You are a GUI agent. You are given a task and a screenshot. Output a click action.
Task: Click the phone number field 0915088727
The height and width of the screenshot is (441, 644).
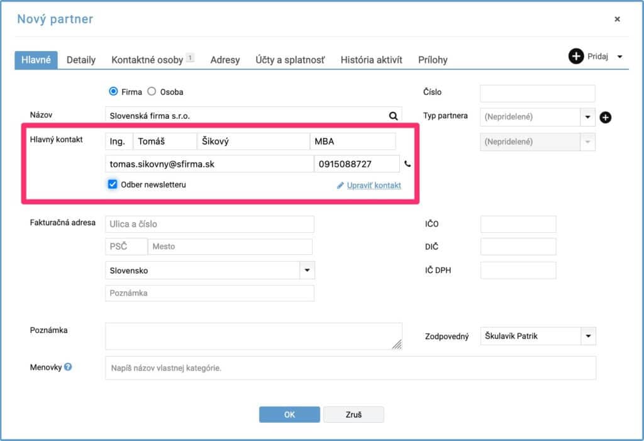click(357, 164)
